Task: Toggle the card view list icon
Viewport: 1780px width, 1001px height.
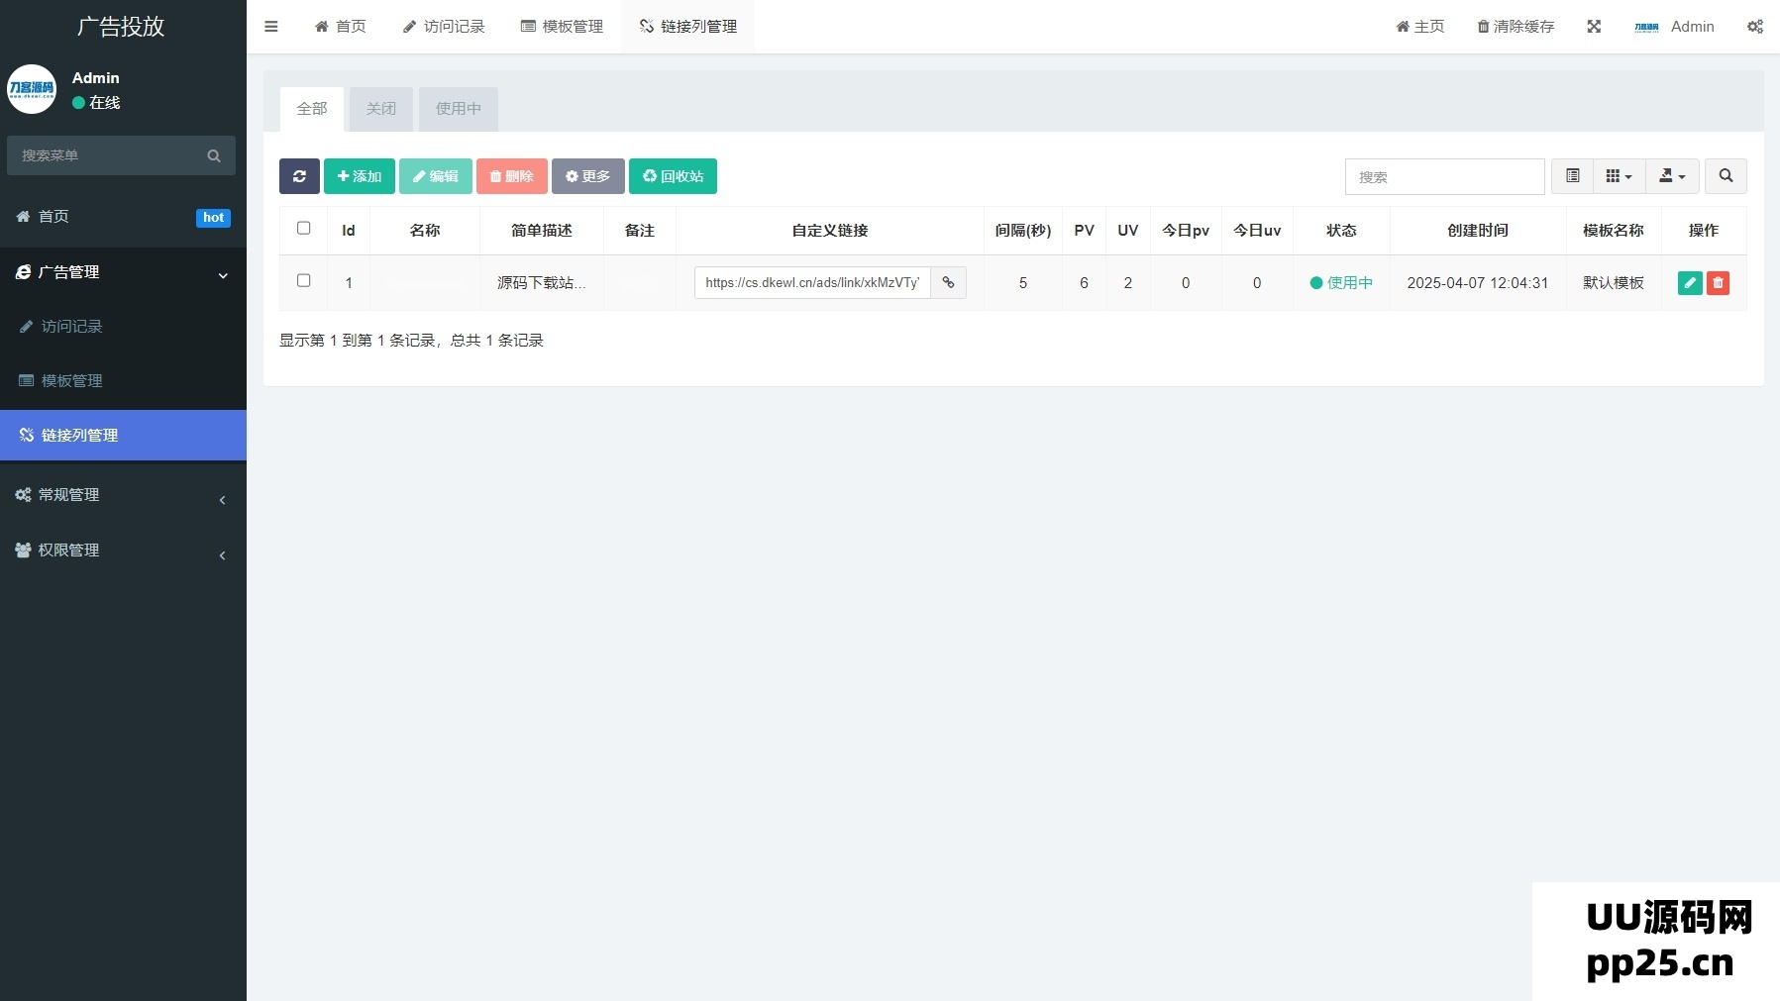Action: [x=1572, y=176]
